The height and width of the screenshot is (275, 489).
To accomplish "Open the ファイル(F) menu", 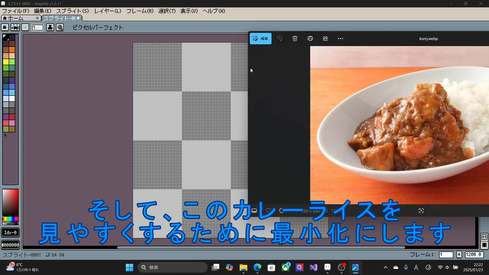I will tap(15, 11).
